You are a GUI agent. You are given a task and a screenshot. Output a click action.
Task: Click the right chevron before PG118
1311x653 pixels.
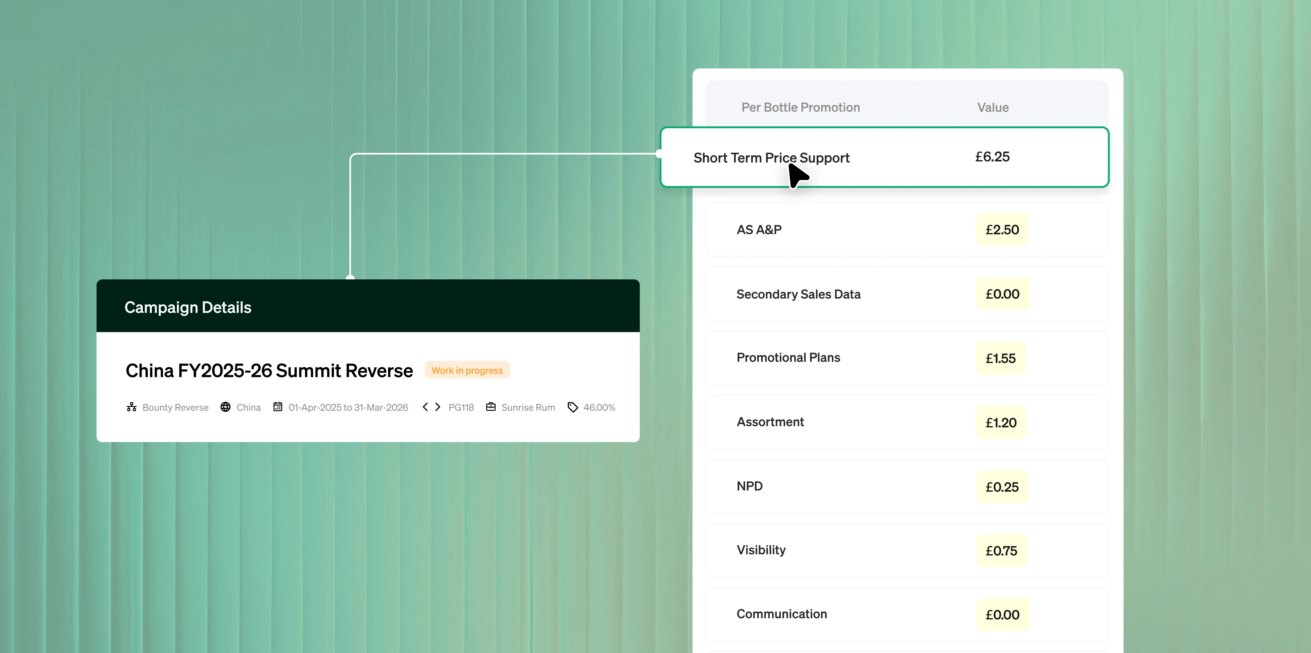click(x=438, y=407)
